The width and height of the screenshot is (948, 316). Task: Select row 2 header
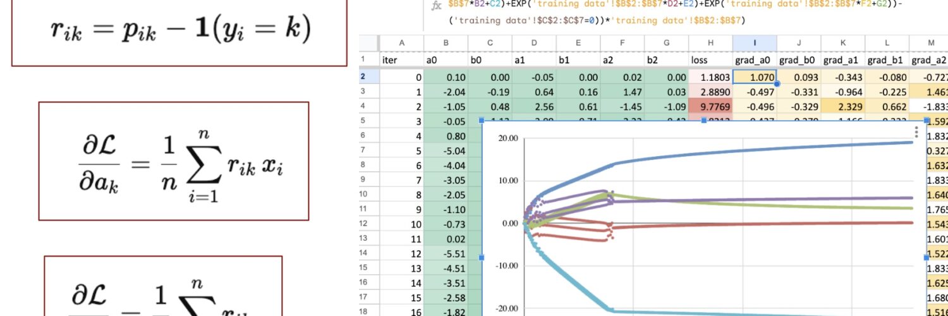click(x=368, y=77)
